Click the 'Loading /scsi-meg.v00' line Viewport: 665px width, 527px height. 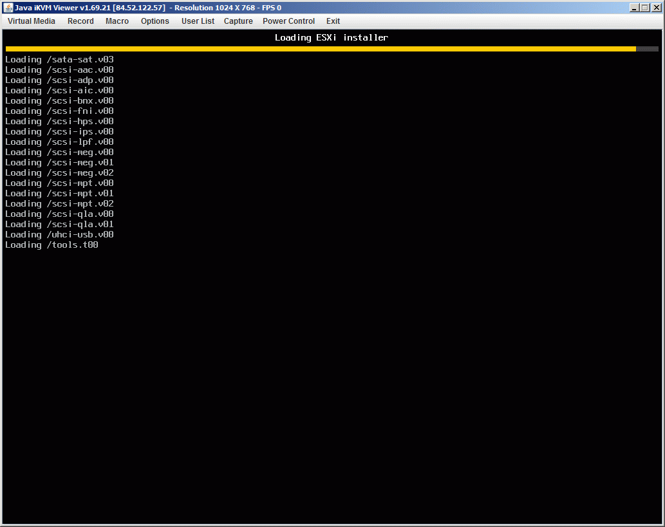point(59,153)
